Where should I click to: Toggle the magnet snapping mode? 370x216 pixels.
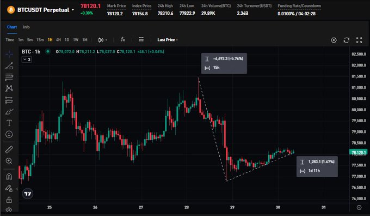coord(9,177)
